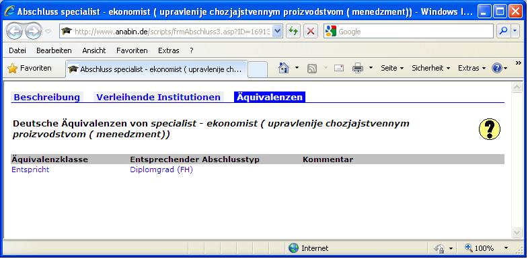528x259 pixels.
Task: Click the search magnifier button
Action: [x=503, y=32]
